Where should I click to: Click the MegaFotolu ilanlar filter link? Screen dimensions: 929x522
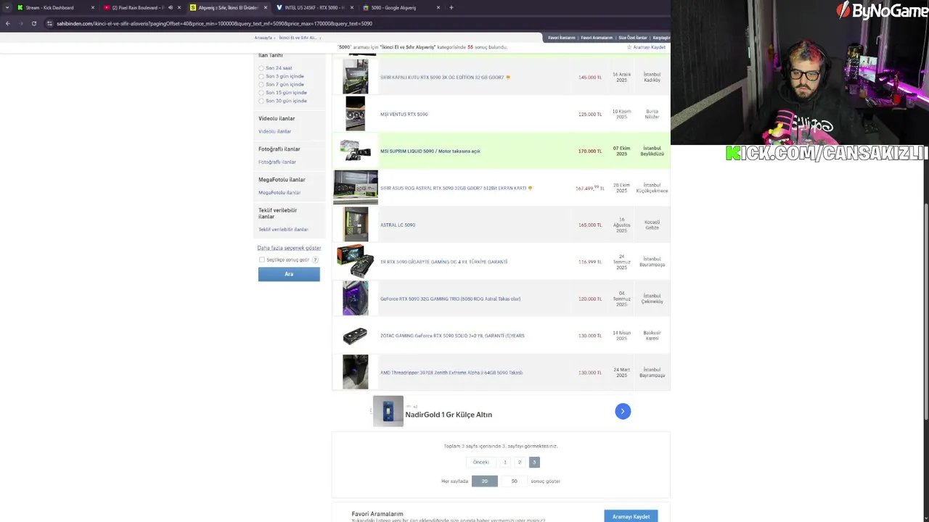tap(279, 192)
